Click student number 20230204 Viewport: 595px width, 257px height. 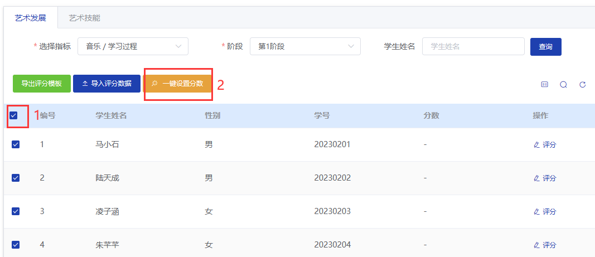[x=332, y=245]
